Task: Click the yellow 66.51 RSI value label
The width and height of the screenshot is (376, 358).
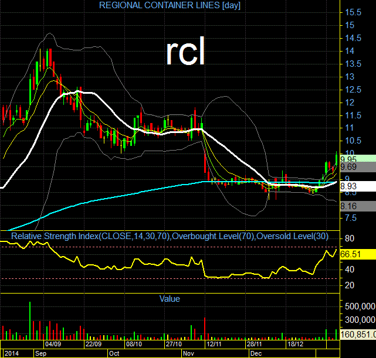Action: (x=358, y=254)
